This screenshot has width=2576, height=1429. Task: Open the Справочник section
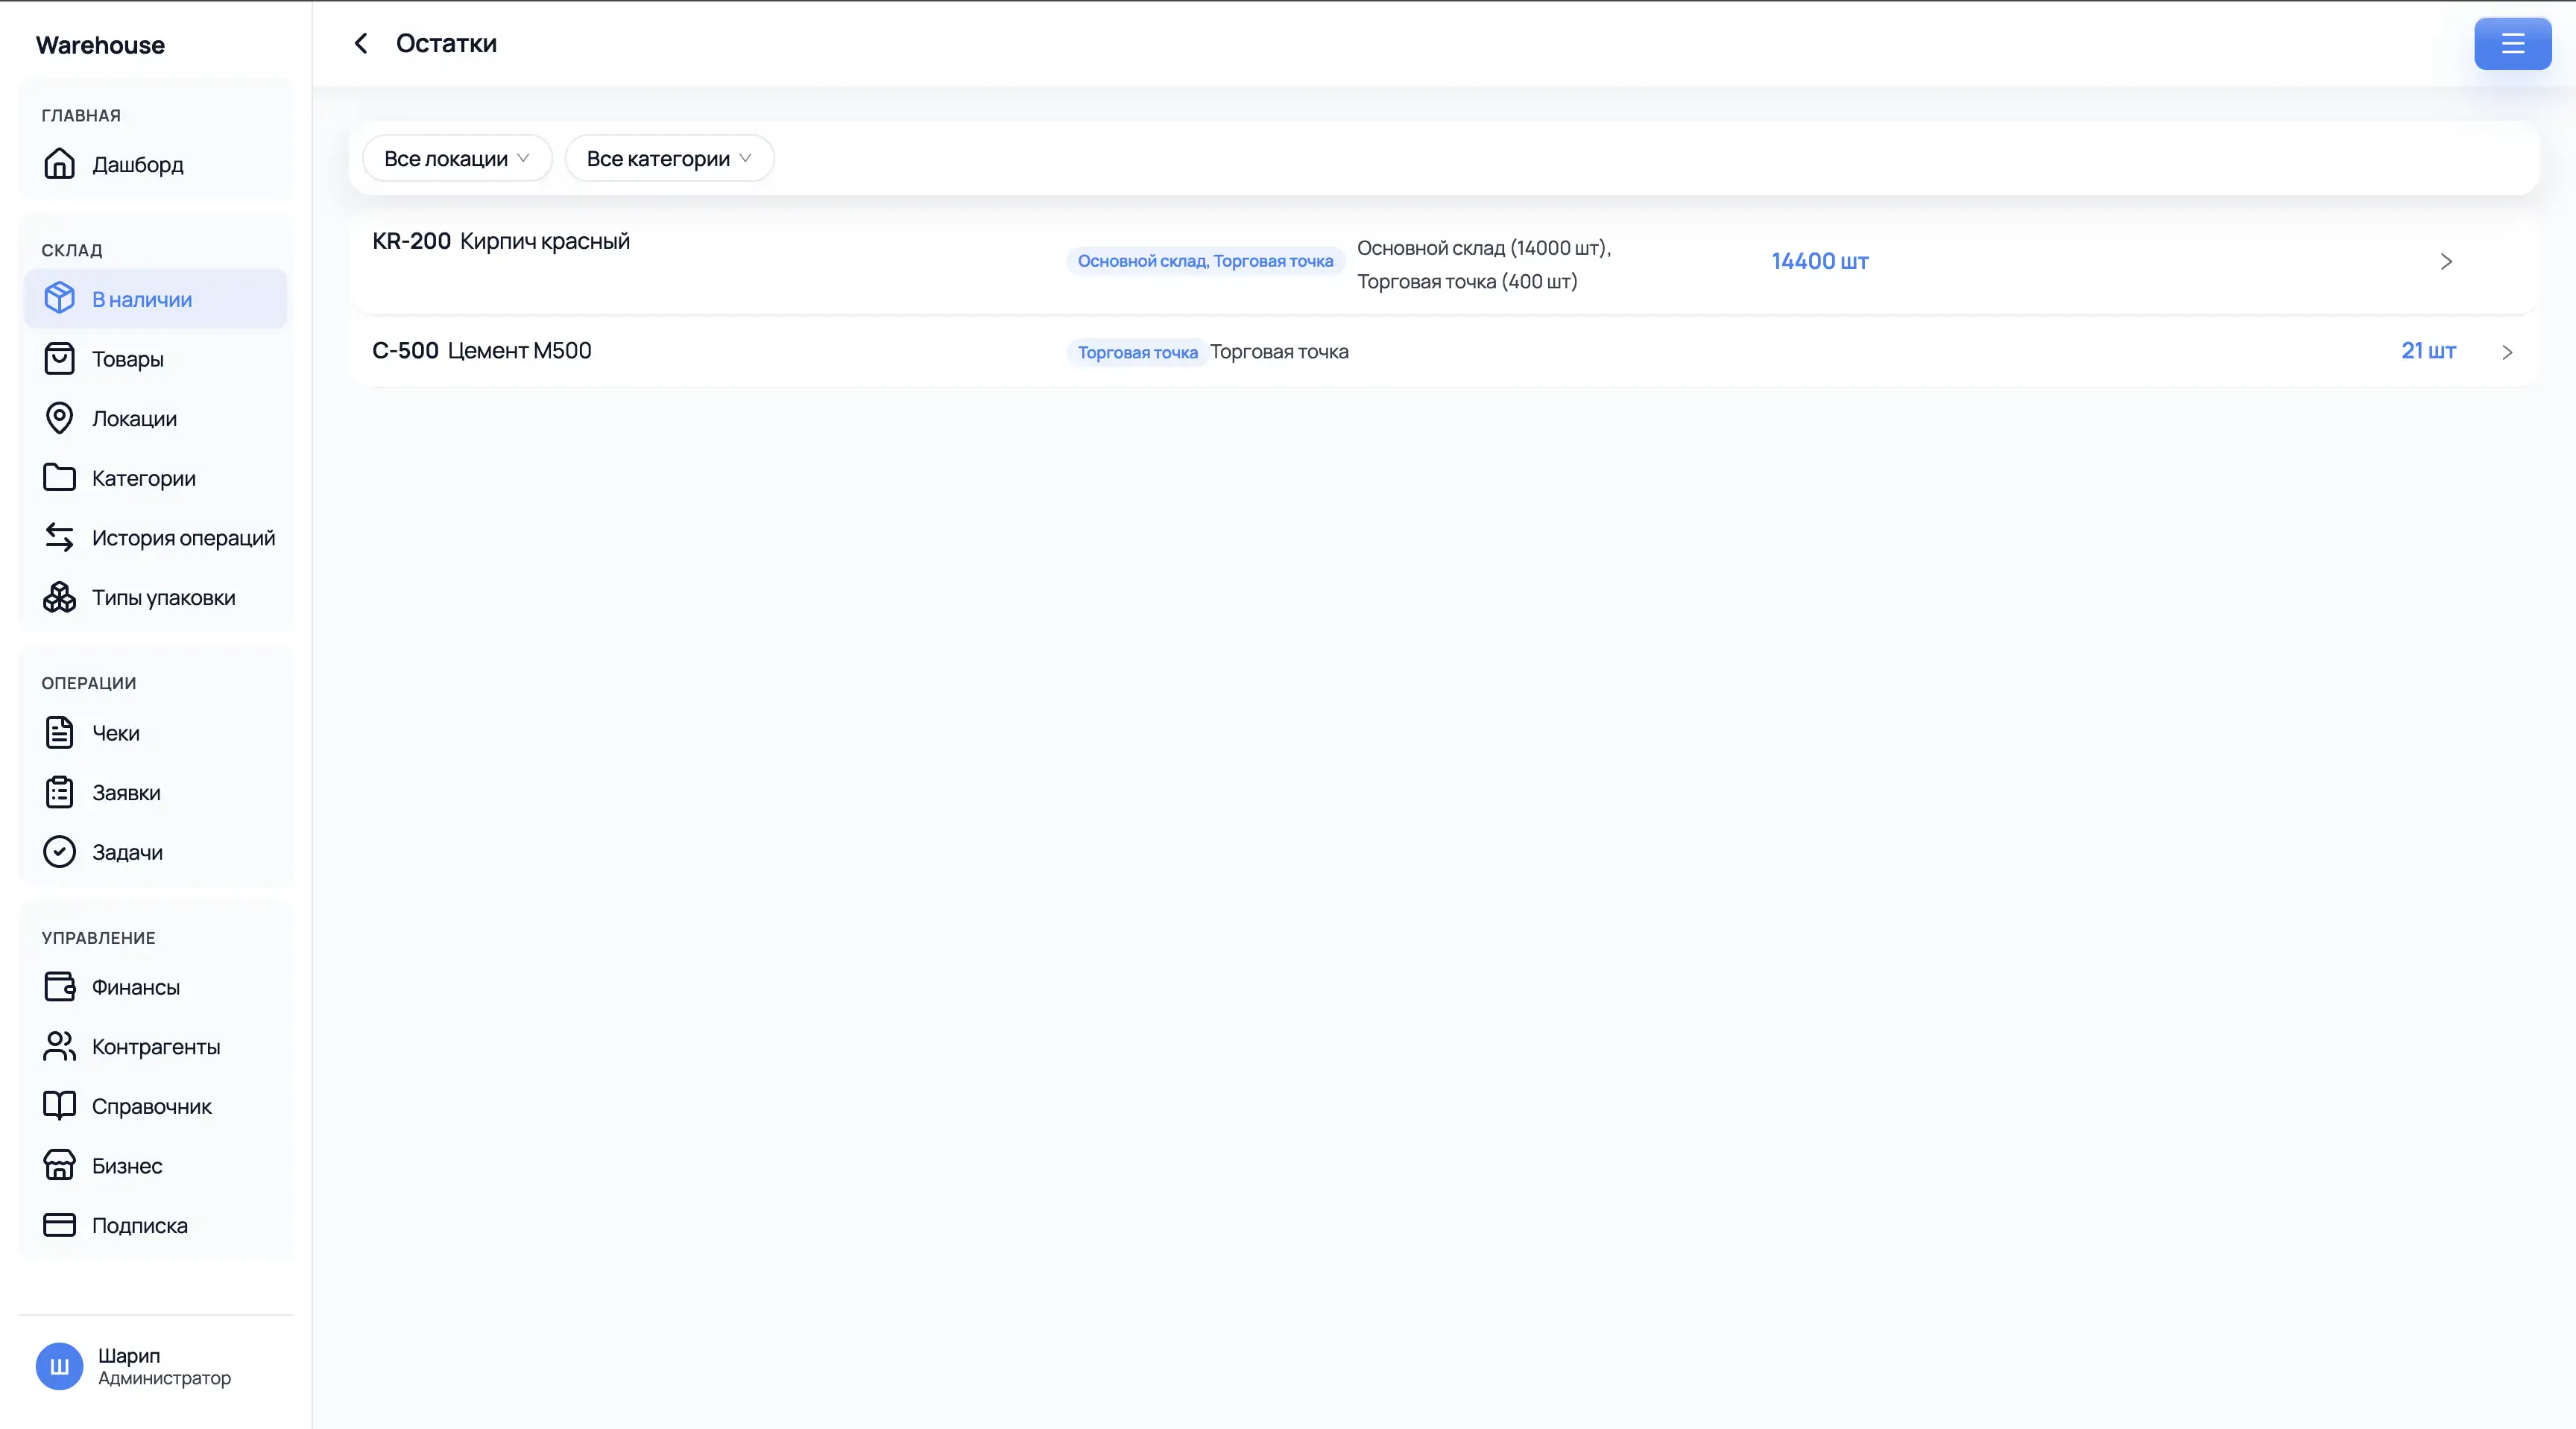(x=155, y=1106)
